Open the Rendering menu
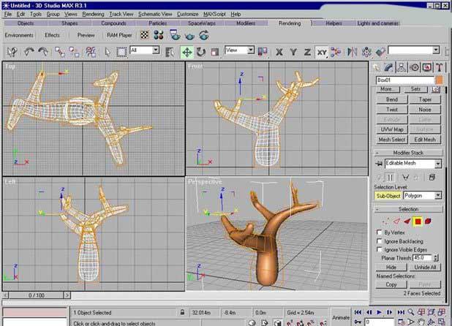This screenshot has width=452, height=326. coord(93,14)
